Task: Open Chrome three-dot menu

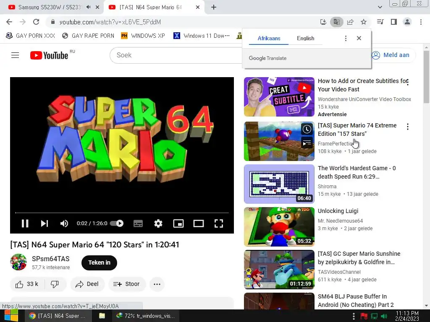Action: coord(421,22)
